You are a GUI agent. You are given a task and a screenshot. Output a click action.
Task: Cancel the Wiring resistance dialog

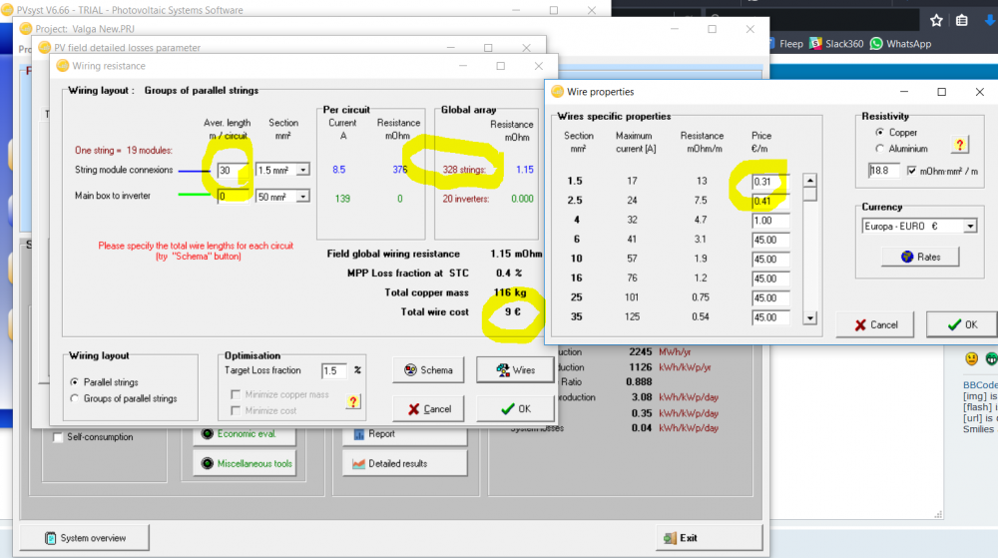click(428, 409)
